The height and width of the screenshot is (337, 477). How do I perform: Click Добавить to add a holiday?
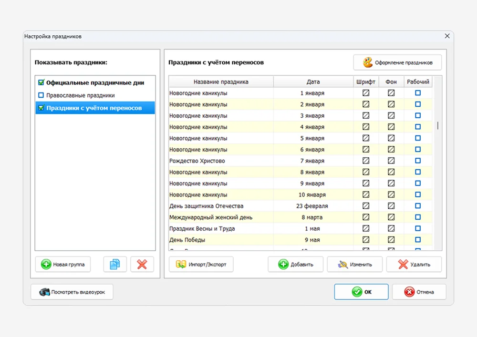coord(295,264)
